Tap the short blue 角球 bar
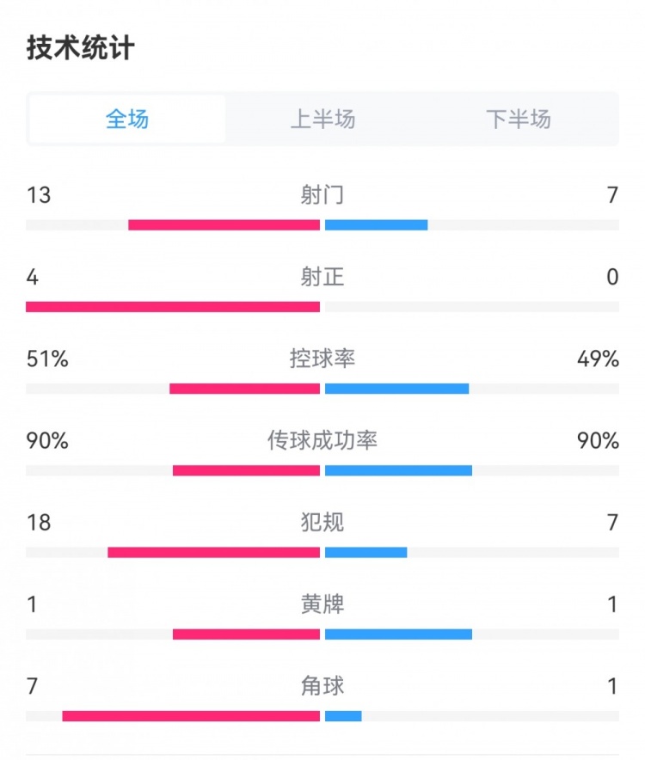This screenshot has height=760, width=645. [343, 716]
